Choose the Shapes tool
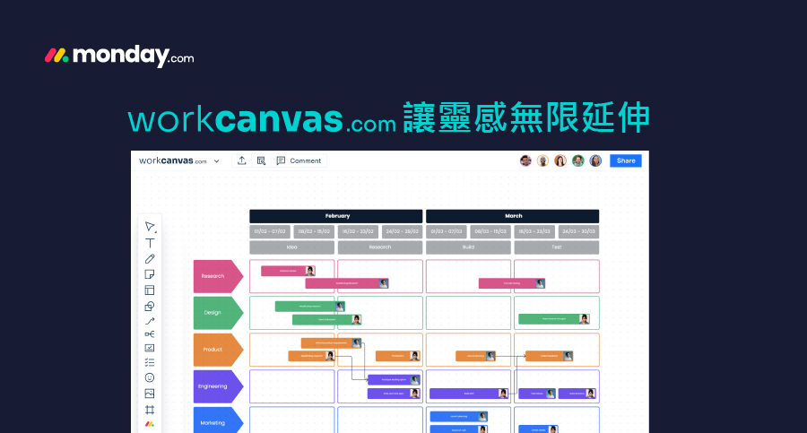 pyautogui.click(x=150, y=306)
